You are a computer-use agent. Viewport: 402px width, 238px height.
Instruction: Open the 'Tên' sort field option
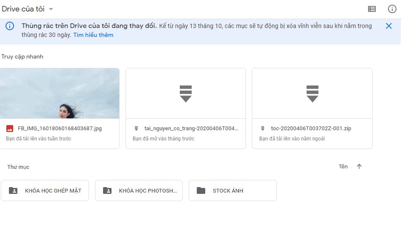343,167
